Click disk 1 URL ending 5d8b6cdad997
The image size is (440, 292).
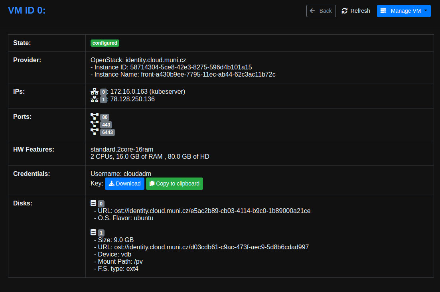[x=201, y=247]
